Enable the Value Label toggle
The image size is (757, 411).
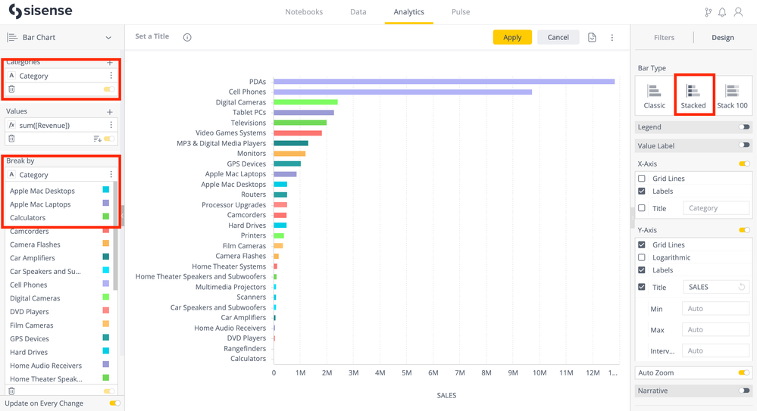tap(744, 145)
